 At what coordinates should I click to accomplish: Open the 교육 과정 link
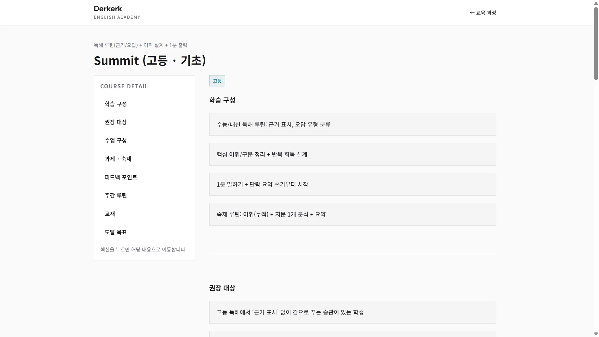pos(485,13)
